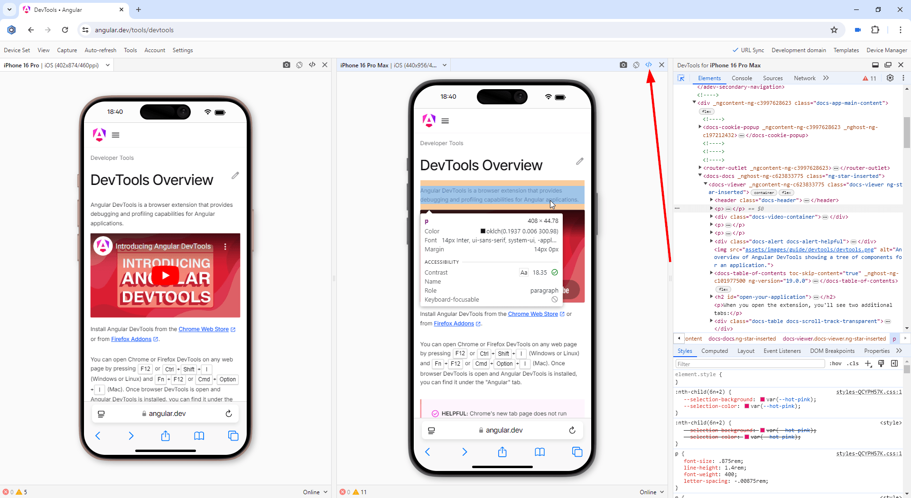This screenshot has height=498, width=911.
Task: Switch to the Network tab
Action: 805,78
